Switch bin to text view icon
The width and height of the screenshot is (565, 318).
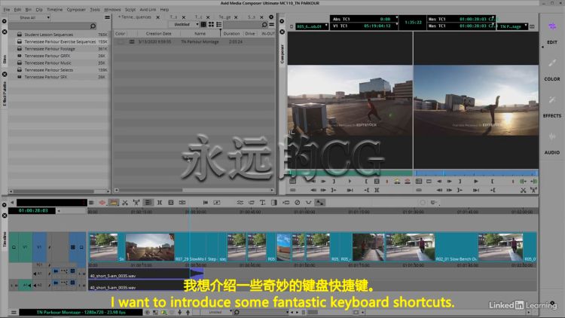pos(203,25)
